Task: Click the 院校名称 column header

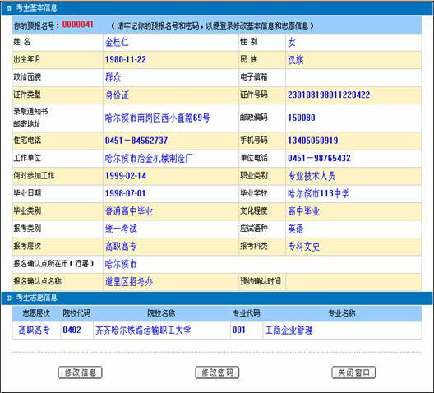Action: point(161,313)
